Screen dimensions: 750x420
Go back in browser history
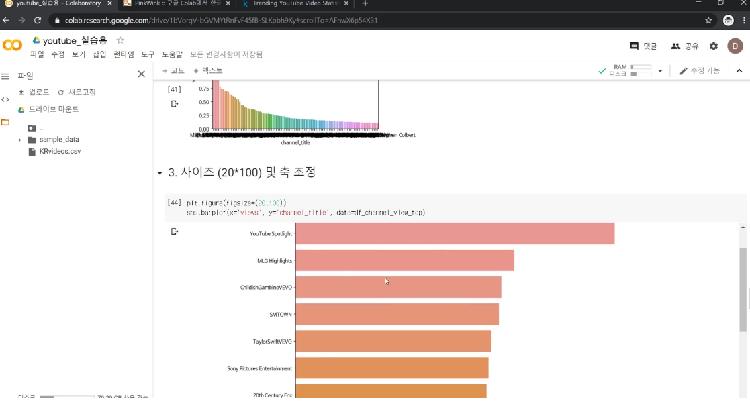pyautogui.click(x=6, y=21)
